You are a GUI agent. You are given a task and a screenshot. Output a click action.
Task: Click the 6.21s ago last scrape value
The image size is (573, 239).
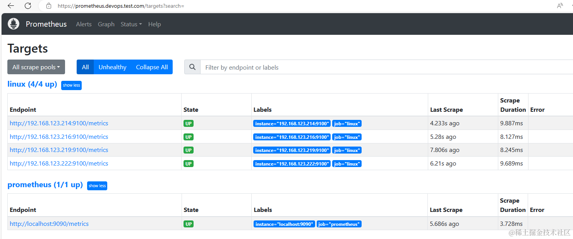(443, 163)
